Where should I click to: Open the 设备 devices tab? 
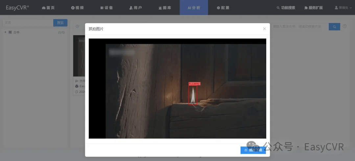click(106, 8)
